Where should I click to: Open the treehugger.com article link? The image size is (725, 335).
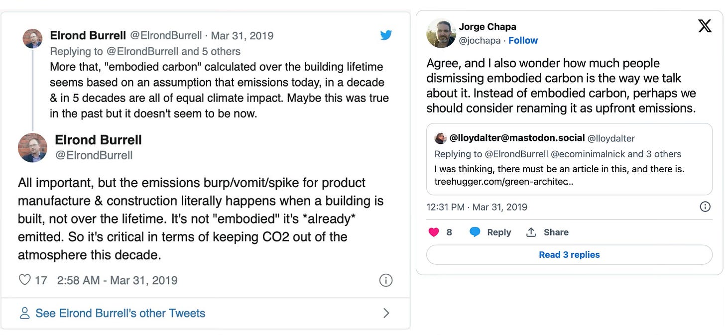504,182
